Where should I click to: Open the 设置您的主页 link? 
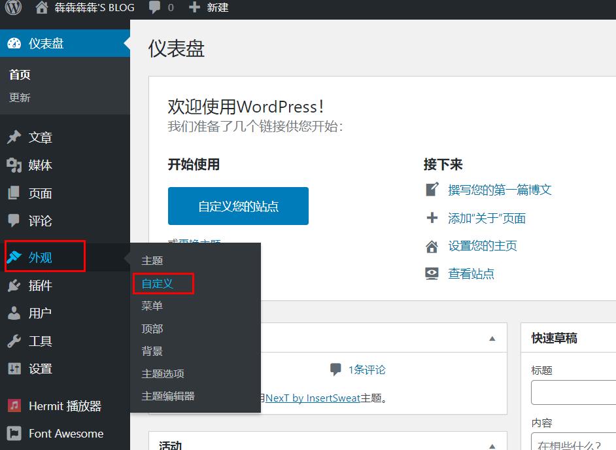[483, 246]
